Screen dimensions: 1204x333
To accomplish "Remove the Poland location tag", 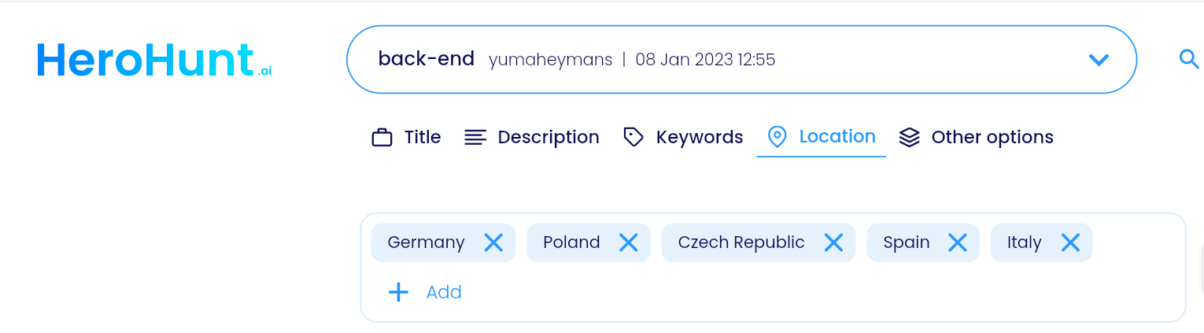I will (628, 242).
